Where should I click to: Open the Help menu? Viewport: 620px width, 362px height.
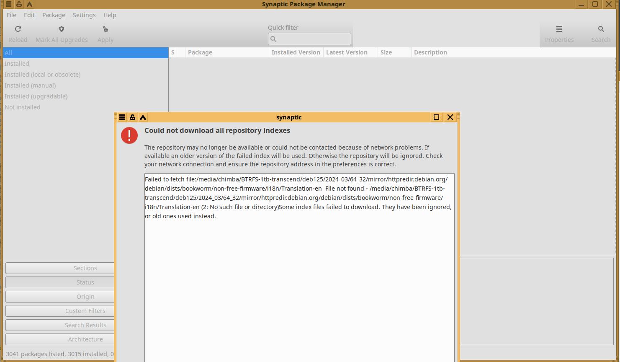click(x=110, y=15)
